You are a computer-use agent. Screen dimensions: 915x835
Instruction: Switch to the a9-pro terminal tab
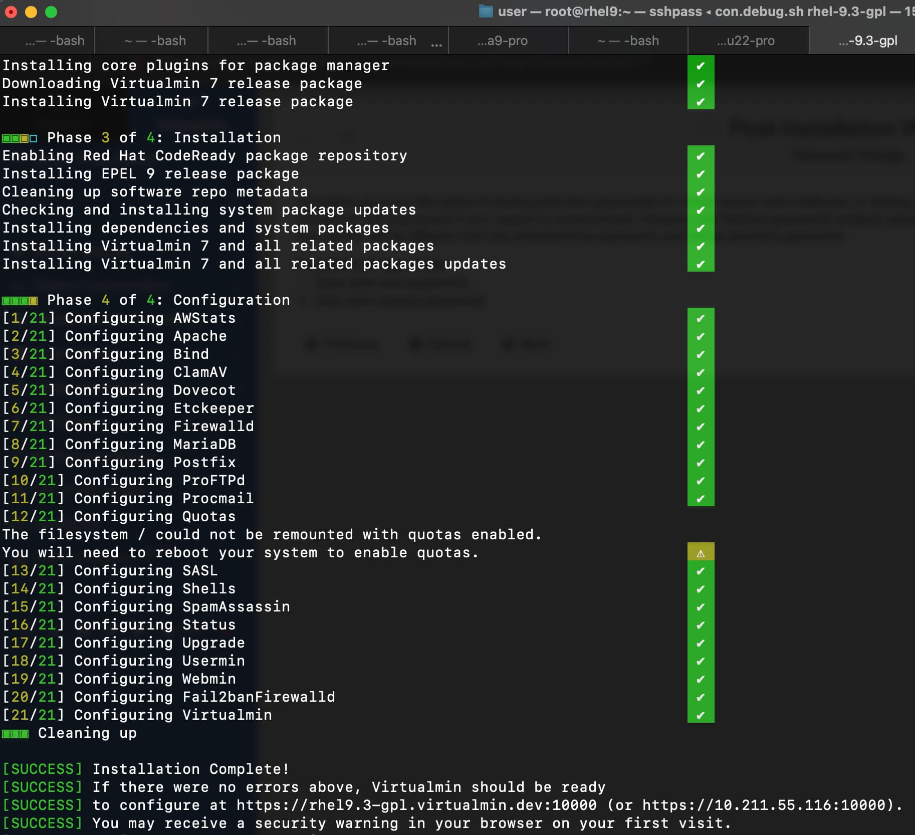[508, 41]
